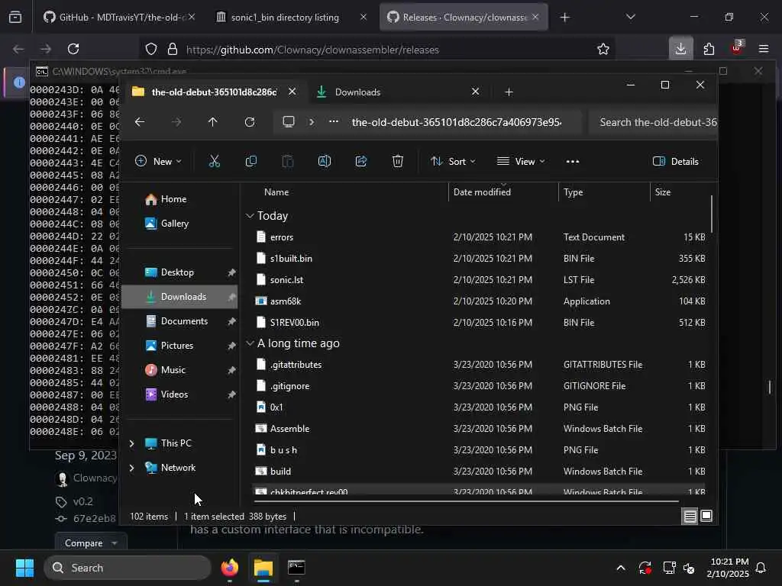This screenshot has width=782, height=586.
Task: Close the Downloads Explorer tab
Action: (475, 92)
